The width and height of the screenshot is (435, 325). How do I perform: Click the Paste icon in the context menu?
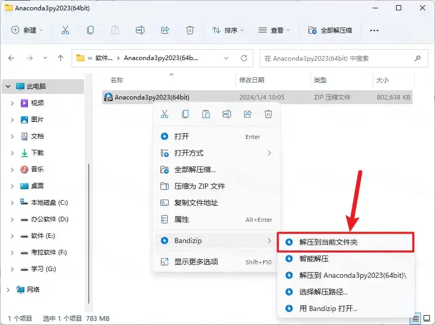point(206,114)
